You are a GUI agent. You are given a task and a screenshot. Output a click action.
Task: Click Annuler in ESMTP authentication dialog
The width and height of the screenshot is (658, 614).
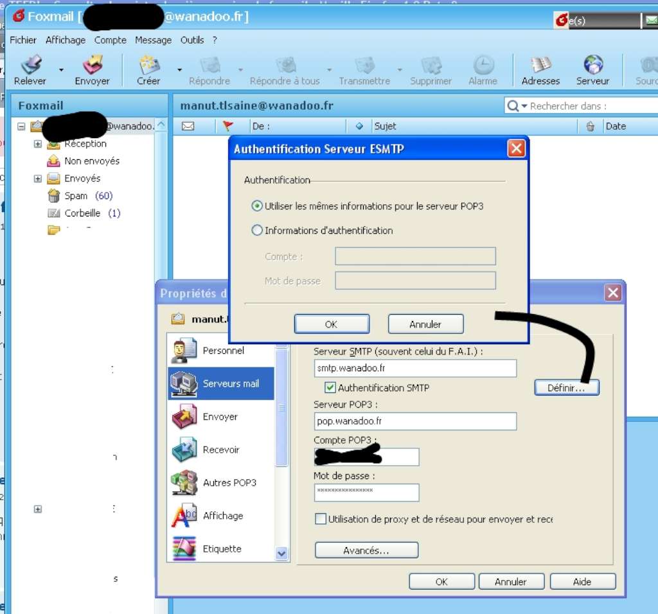(425, 324)
